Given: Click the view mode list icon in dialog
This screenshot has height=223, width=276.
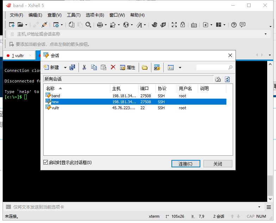Looking at the screenshot, I should (170, 68).
